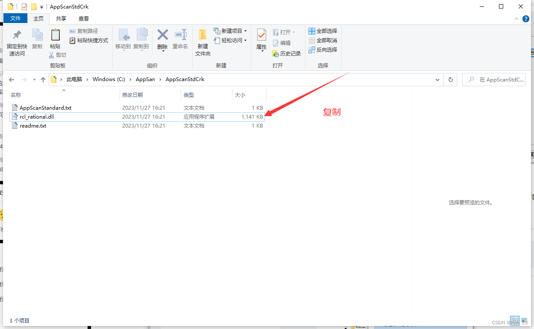Click the search box for AppScanStdCrk

coord(494,80)
